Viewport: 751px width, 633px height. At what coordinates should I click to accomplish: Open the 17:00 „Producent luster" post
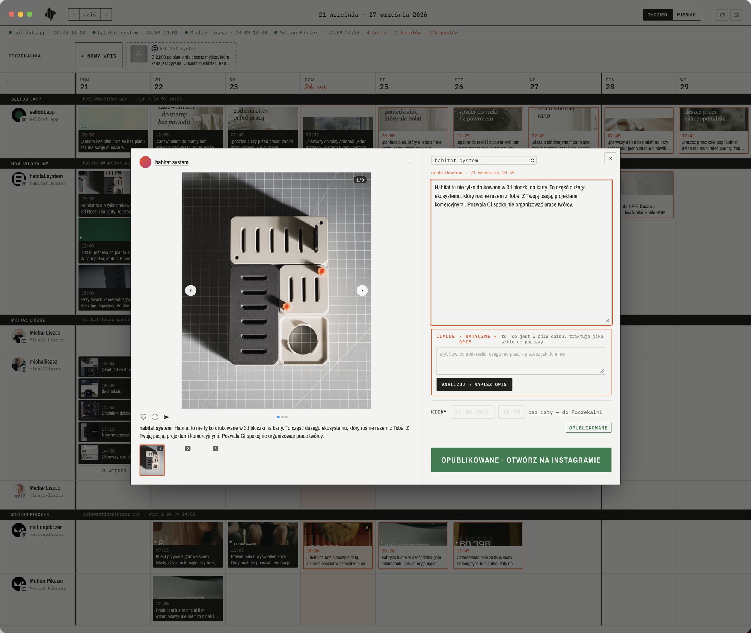click(188, 598)
